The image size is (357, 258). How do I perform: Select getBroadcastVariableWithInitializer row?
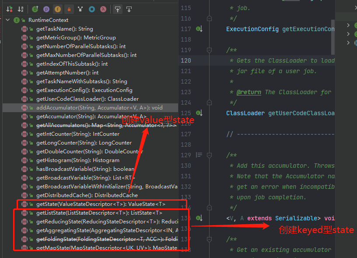[91, 187]
